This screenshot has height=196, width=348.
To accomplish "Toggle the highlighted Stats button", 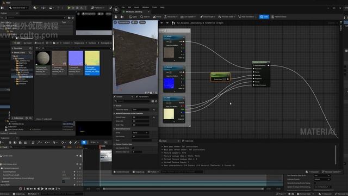I will (264, 17).
